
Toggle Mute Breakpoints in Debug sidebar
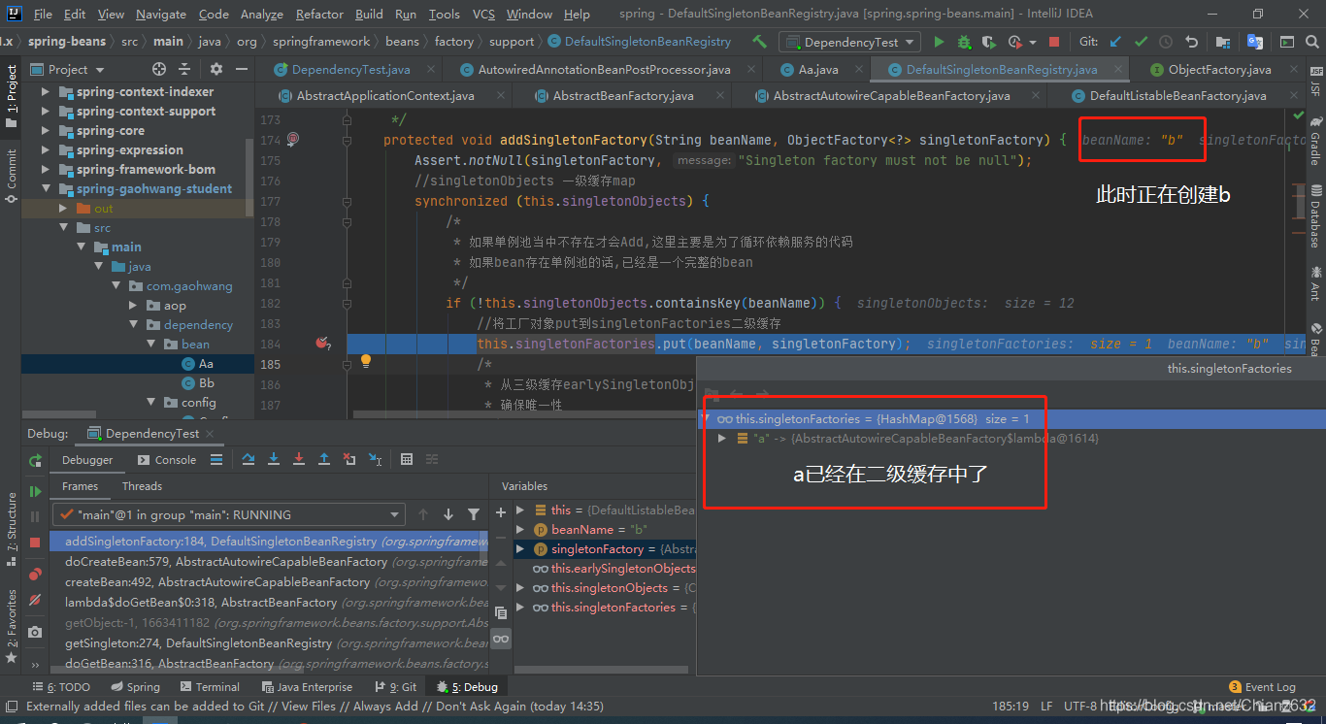[35, 600]
